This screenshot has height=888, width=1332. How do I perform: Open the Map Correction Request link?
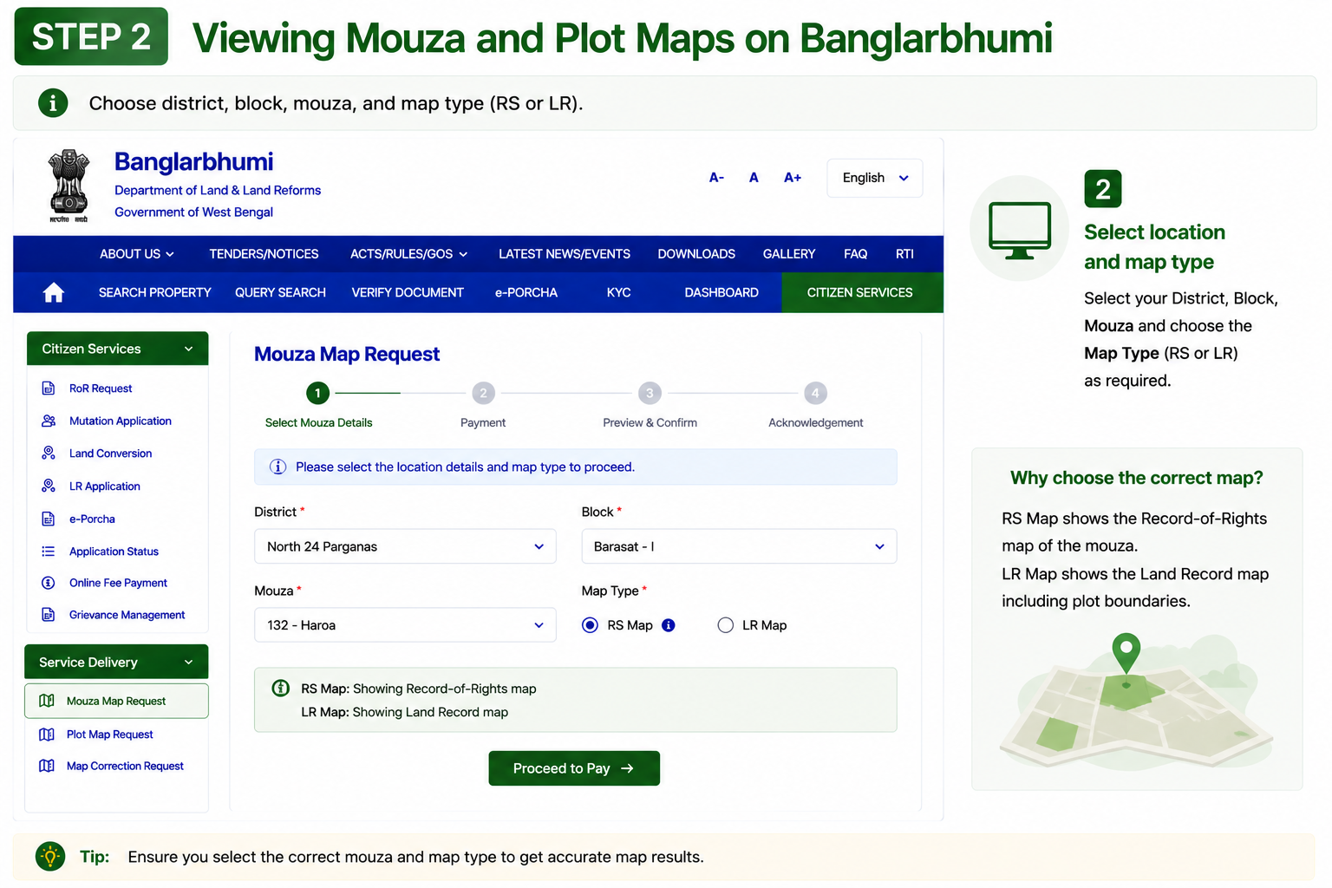(125, 766)
